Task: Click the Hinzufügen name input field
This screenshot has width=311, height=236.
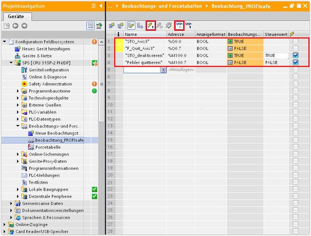Action: (x=141, y=69)
